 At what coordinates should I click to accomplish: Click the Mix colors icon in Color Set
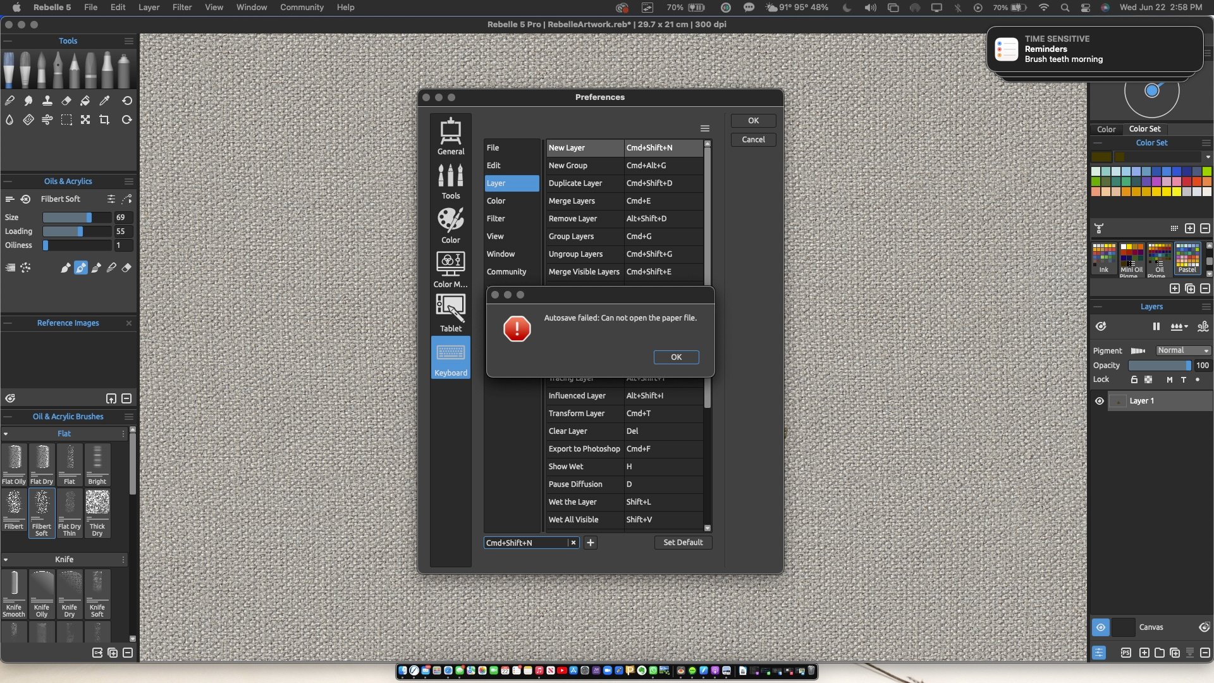(1099, 228)
